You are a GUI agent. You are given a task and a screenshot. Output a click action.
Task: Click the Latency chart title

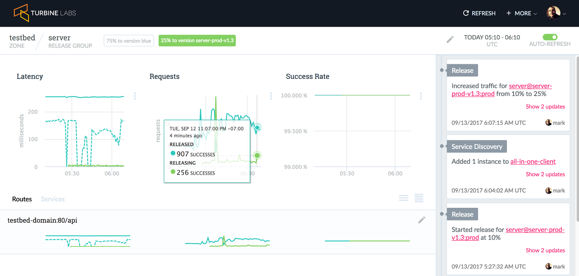pos(30,76)
